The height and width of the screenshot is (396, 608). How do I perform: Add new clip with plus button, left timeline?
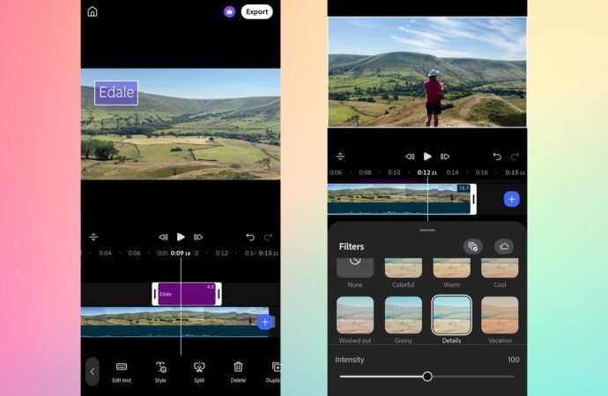coord(265,322)
